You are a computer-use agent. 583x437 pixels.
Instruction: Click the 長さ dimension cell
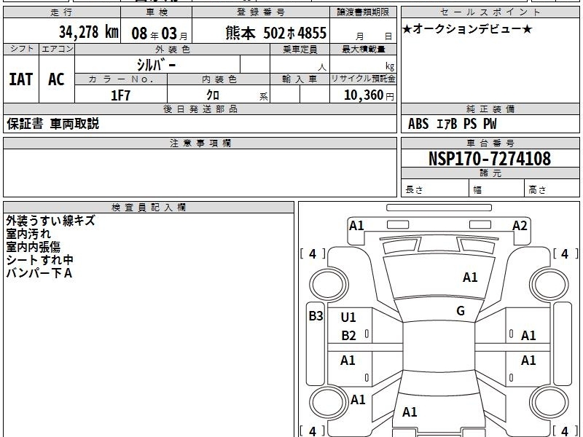point(435,188)
